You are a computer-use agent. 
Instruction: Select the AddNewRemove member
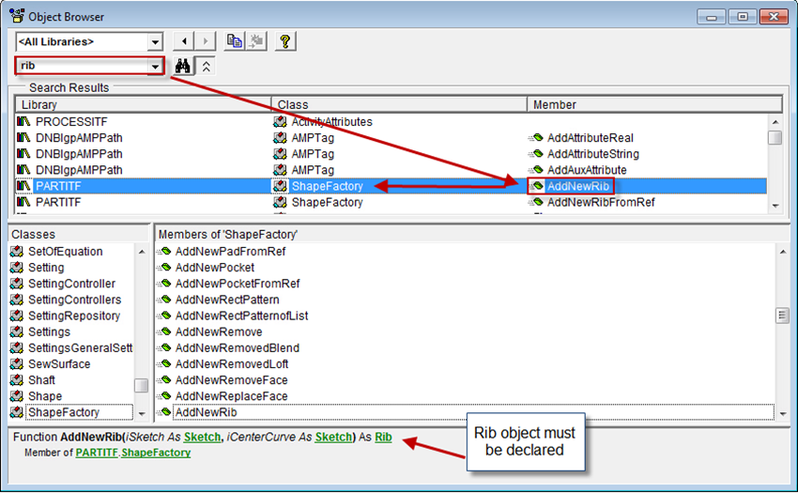pyautogui.click(x=219, y=332)
